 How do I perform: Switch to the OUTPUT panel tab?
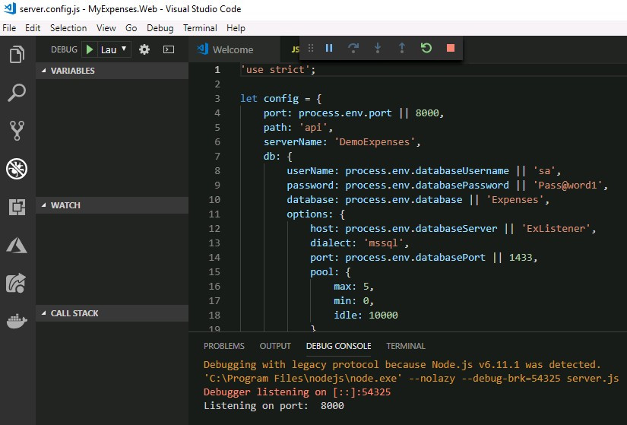(x=275, y=346)
